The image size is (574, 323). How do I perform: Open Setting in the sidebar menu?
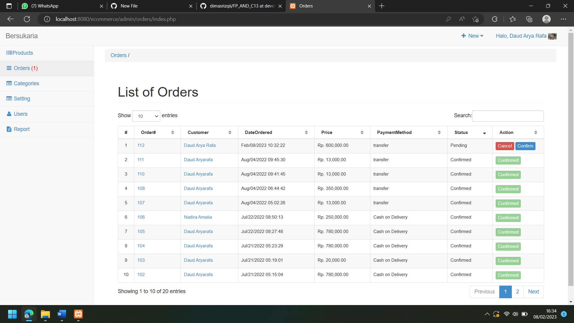tap(22, 99)
